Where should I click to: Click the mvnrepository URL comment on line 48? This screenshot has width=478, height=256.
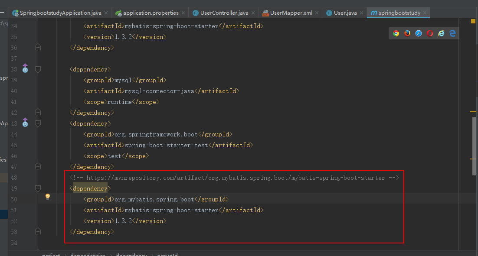(234, 178)
